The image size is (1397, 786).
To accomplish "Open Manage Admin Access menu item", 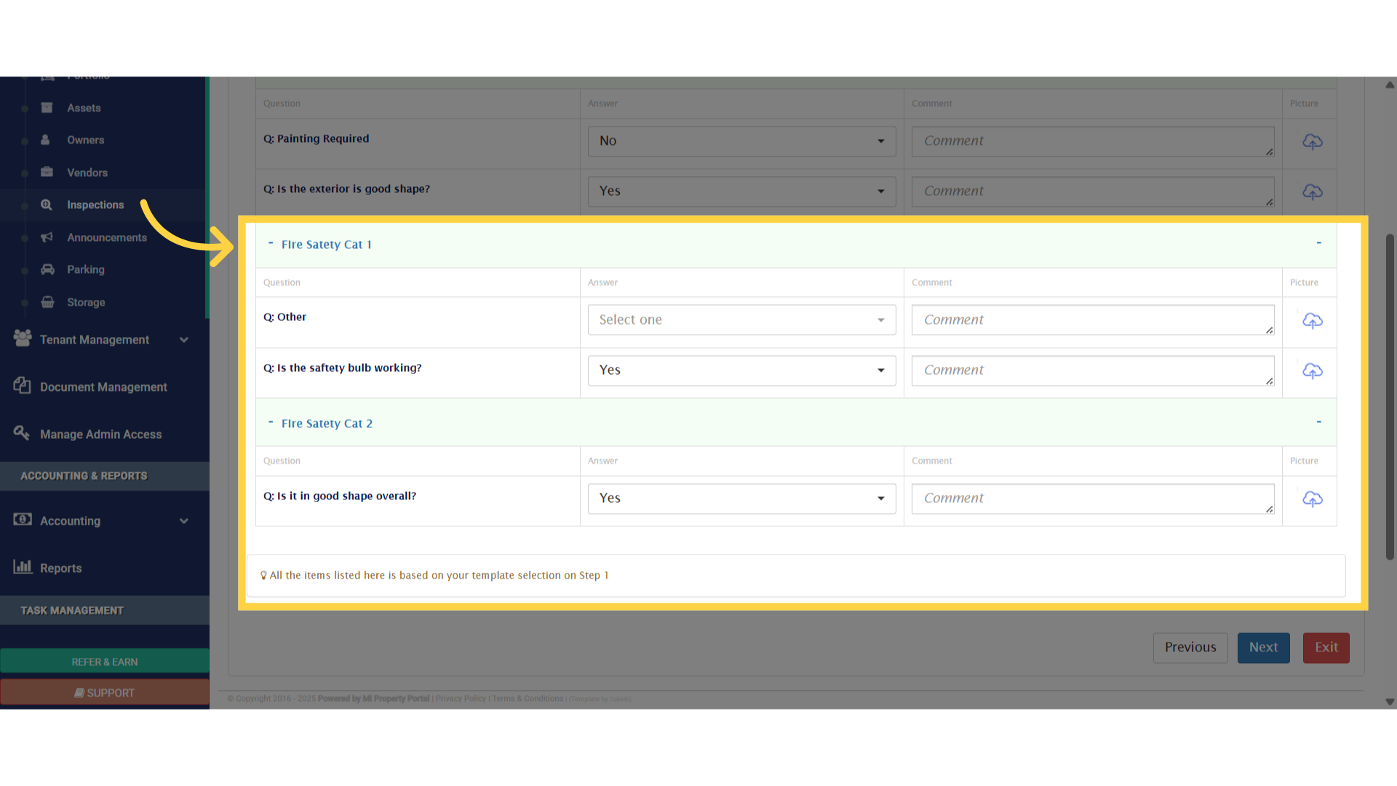I will click(100, 434).
